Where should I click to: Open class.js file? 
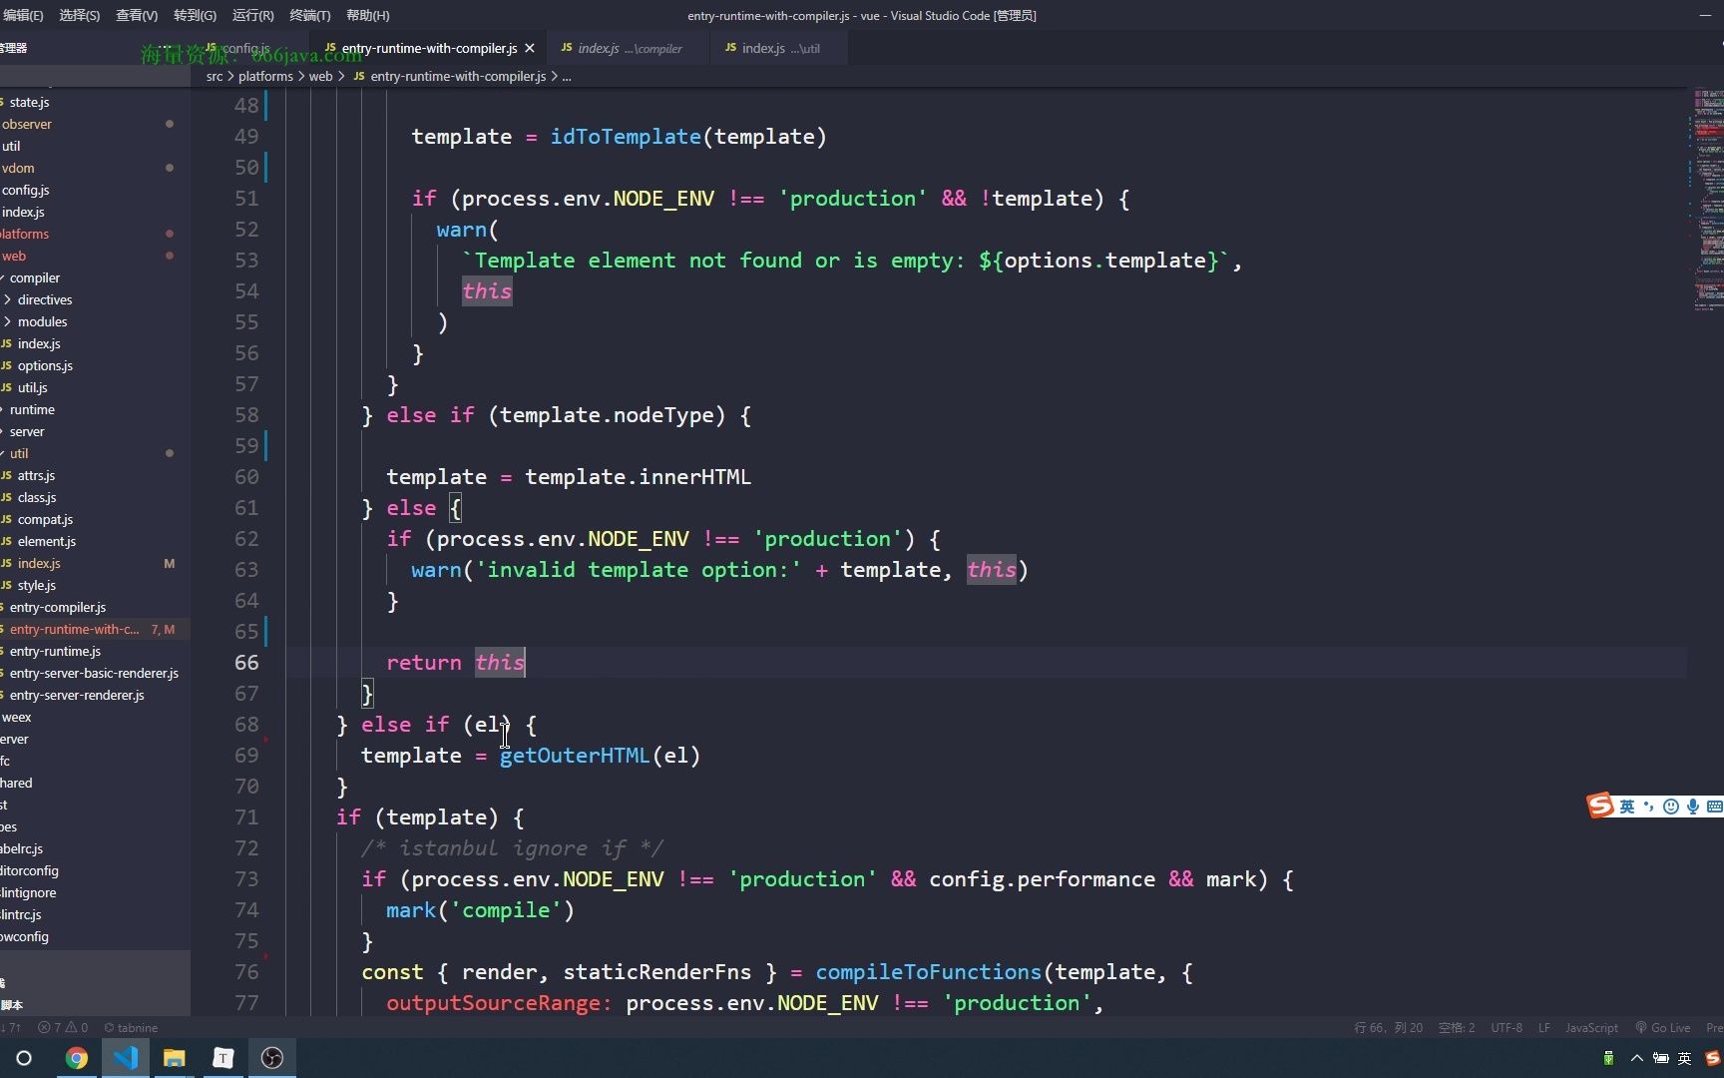[x=37, y=497]
